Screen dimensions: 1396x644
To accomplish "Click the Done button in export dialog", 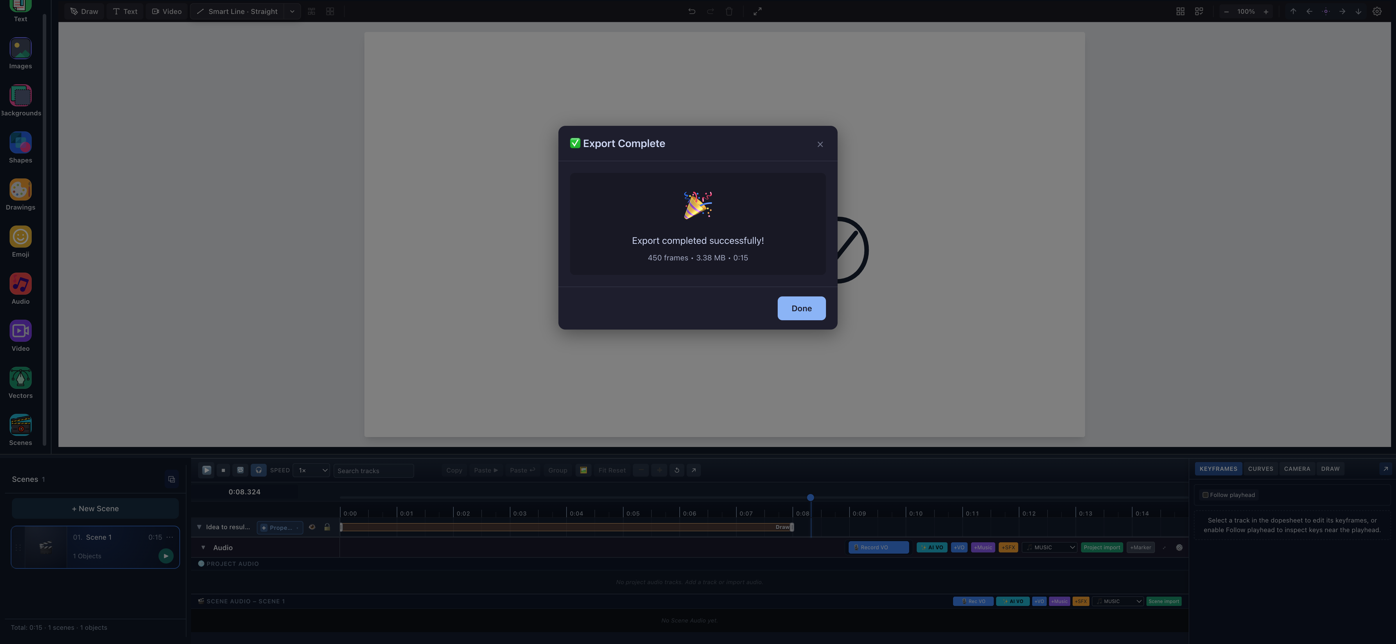I will 802,308.
